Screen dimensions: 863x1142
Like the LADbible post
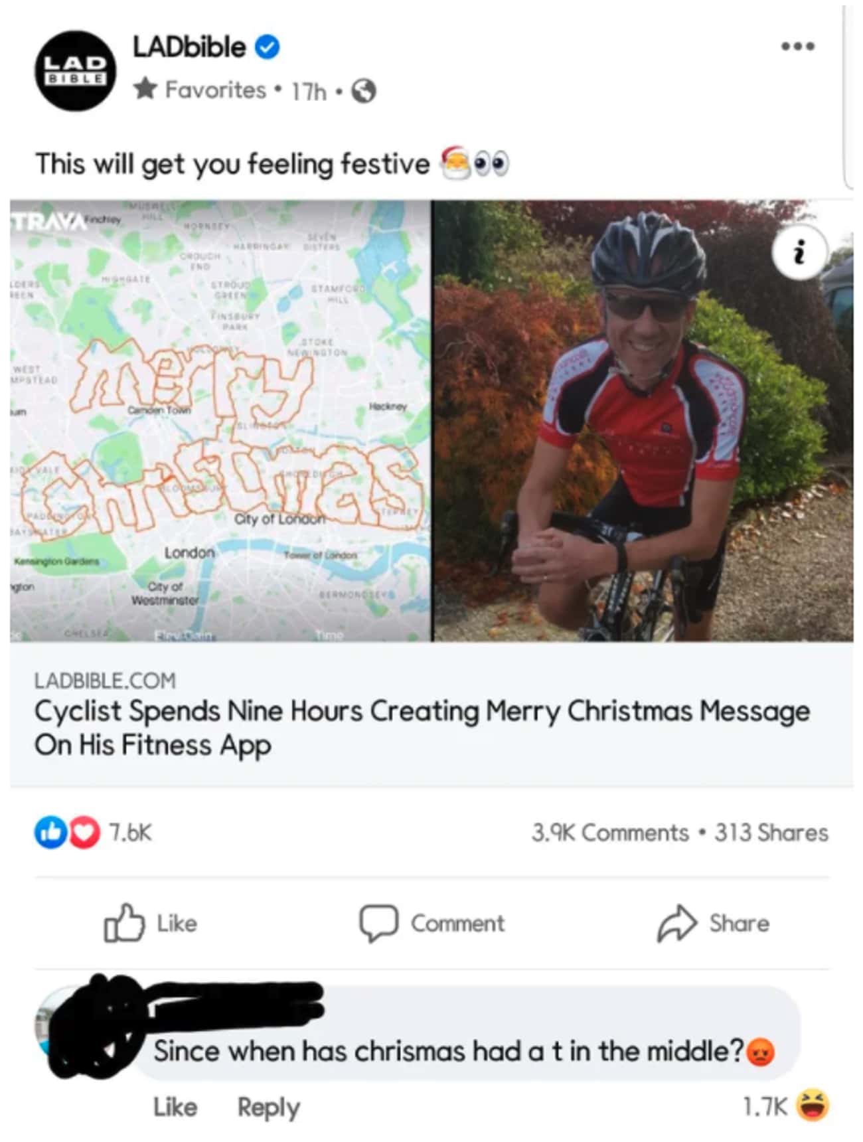(x=151, y=923)
